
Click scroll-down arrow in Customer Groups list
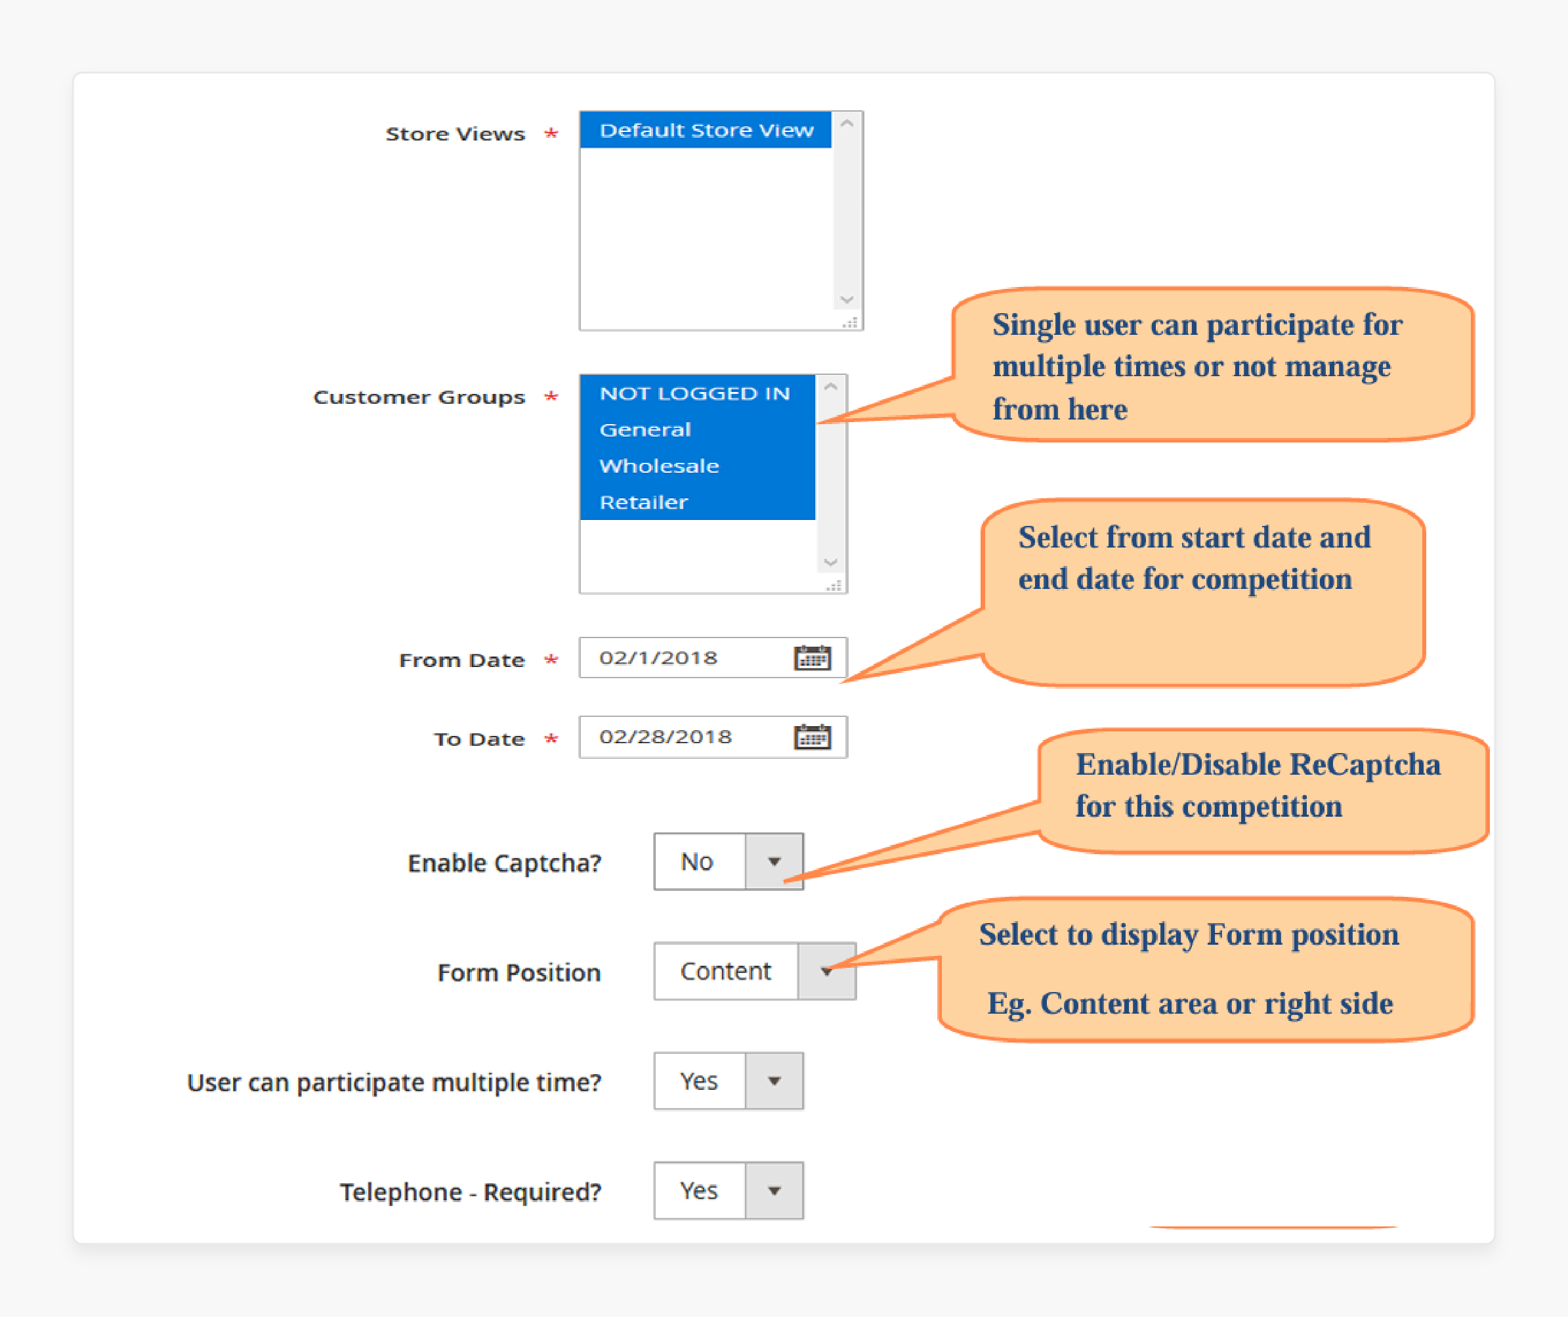point(831,563)
